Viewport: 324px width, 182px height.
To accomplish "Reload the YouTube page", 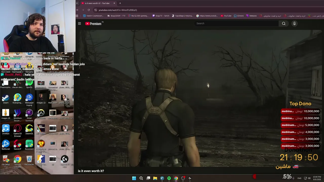I will pos(89,10).
